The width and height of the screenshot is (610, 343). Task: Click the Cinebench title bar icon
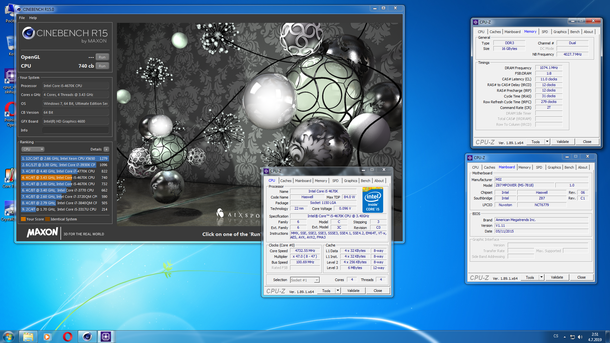coord(19,9)
